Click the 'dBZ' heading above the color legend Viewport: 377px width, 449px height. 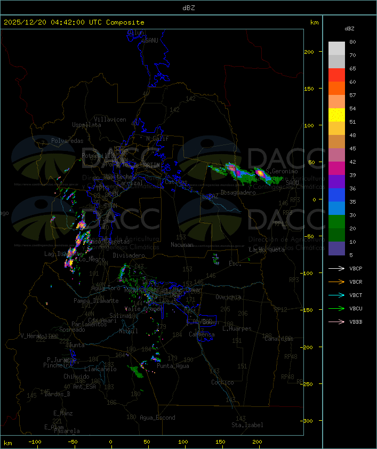[349, 29]
